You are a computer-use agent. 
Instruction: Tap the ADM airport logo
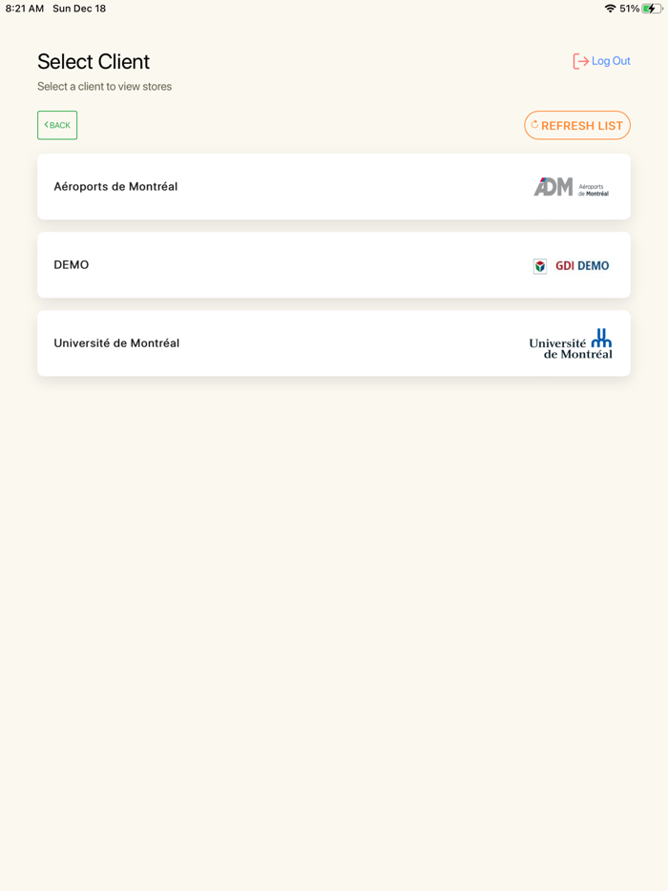pyautogui.click(x=571, y=187)
